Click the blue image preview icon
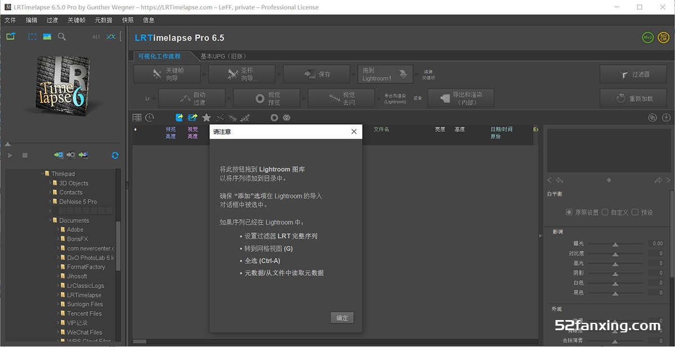Screen dimensions: 675x347 [47, 36]
